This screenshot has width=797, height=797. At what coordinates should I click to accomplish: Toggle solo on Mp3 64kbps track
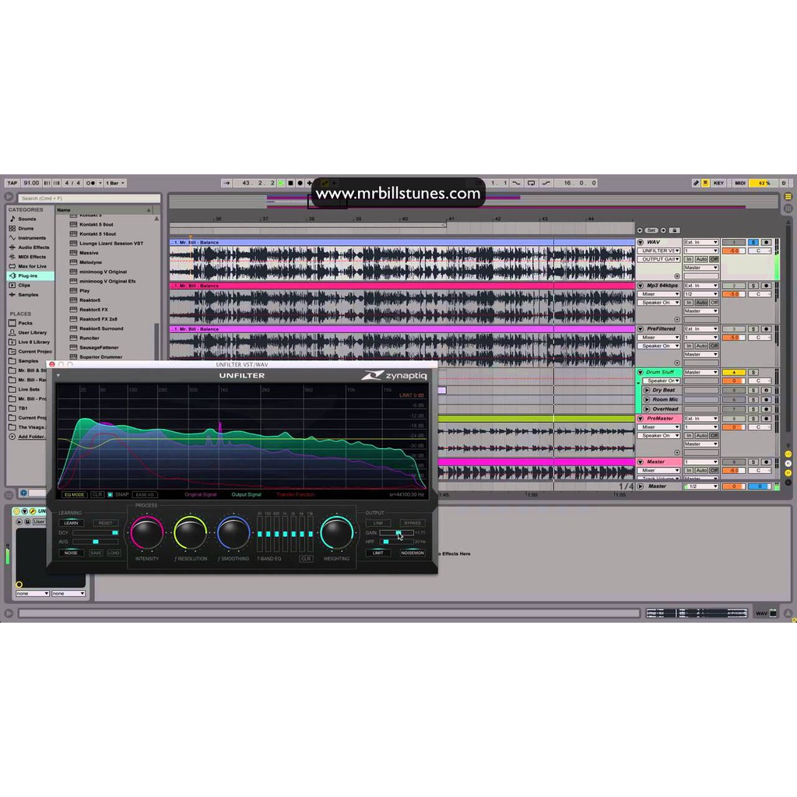753,286
